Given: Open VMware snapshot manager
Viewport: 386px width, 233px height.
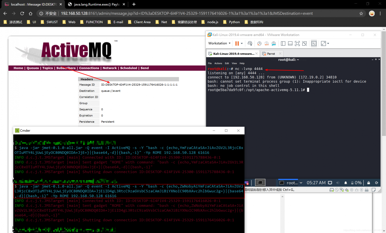Looking at the screenshot, I should pos(274,44).
